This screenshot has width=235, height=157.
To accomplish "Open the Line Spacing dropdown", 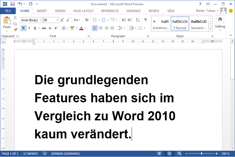I will pyautogui.click(x=121, y=28).
